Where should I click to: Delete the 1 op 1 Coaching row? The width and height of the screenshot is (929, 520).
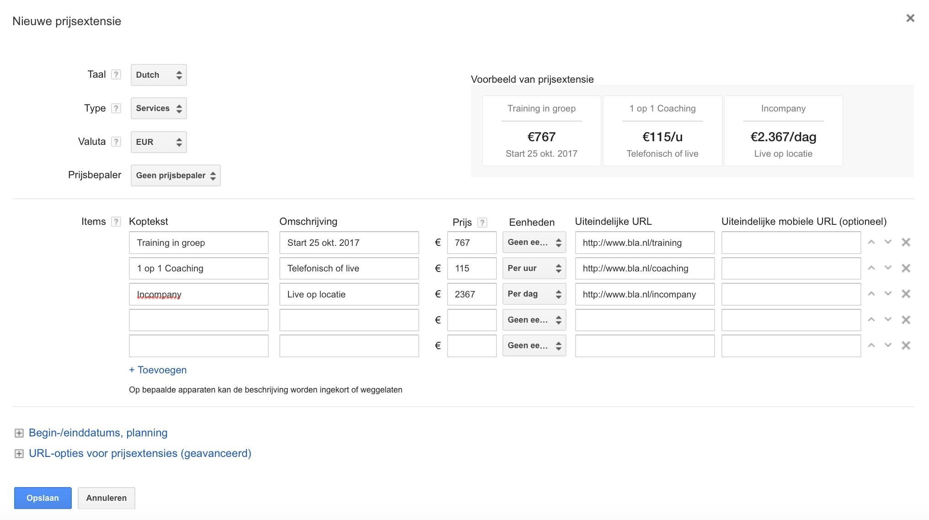pos(906,268)
